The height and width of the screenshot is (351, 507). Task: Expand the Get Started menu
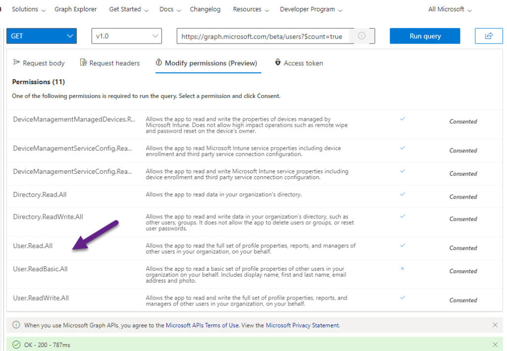pyautogui.click(x=129, y=9)
